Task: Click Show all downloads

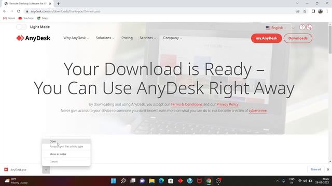Action: tap(315, 169)
